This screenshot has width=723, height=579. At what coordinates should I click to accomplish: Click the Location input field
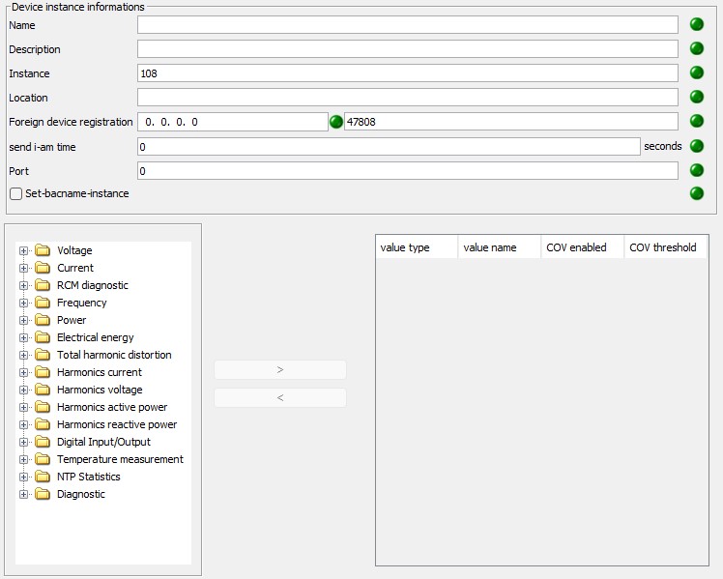[407, 97]
